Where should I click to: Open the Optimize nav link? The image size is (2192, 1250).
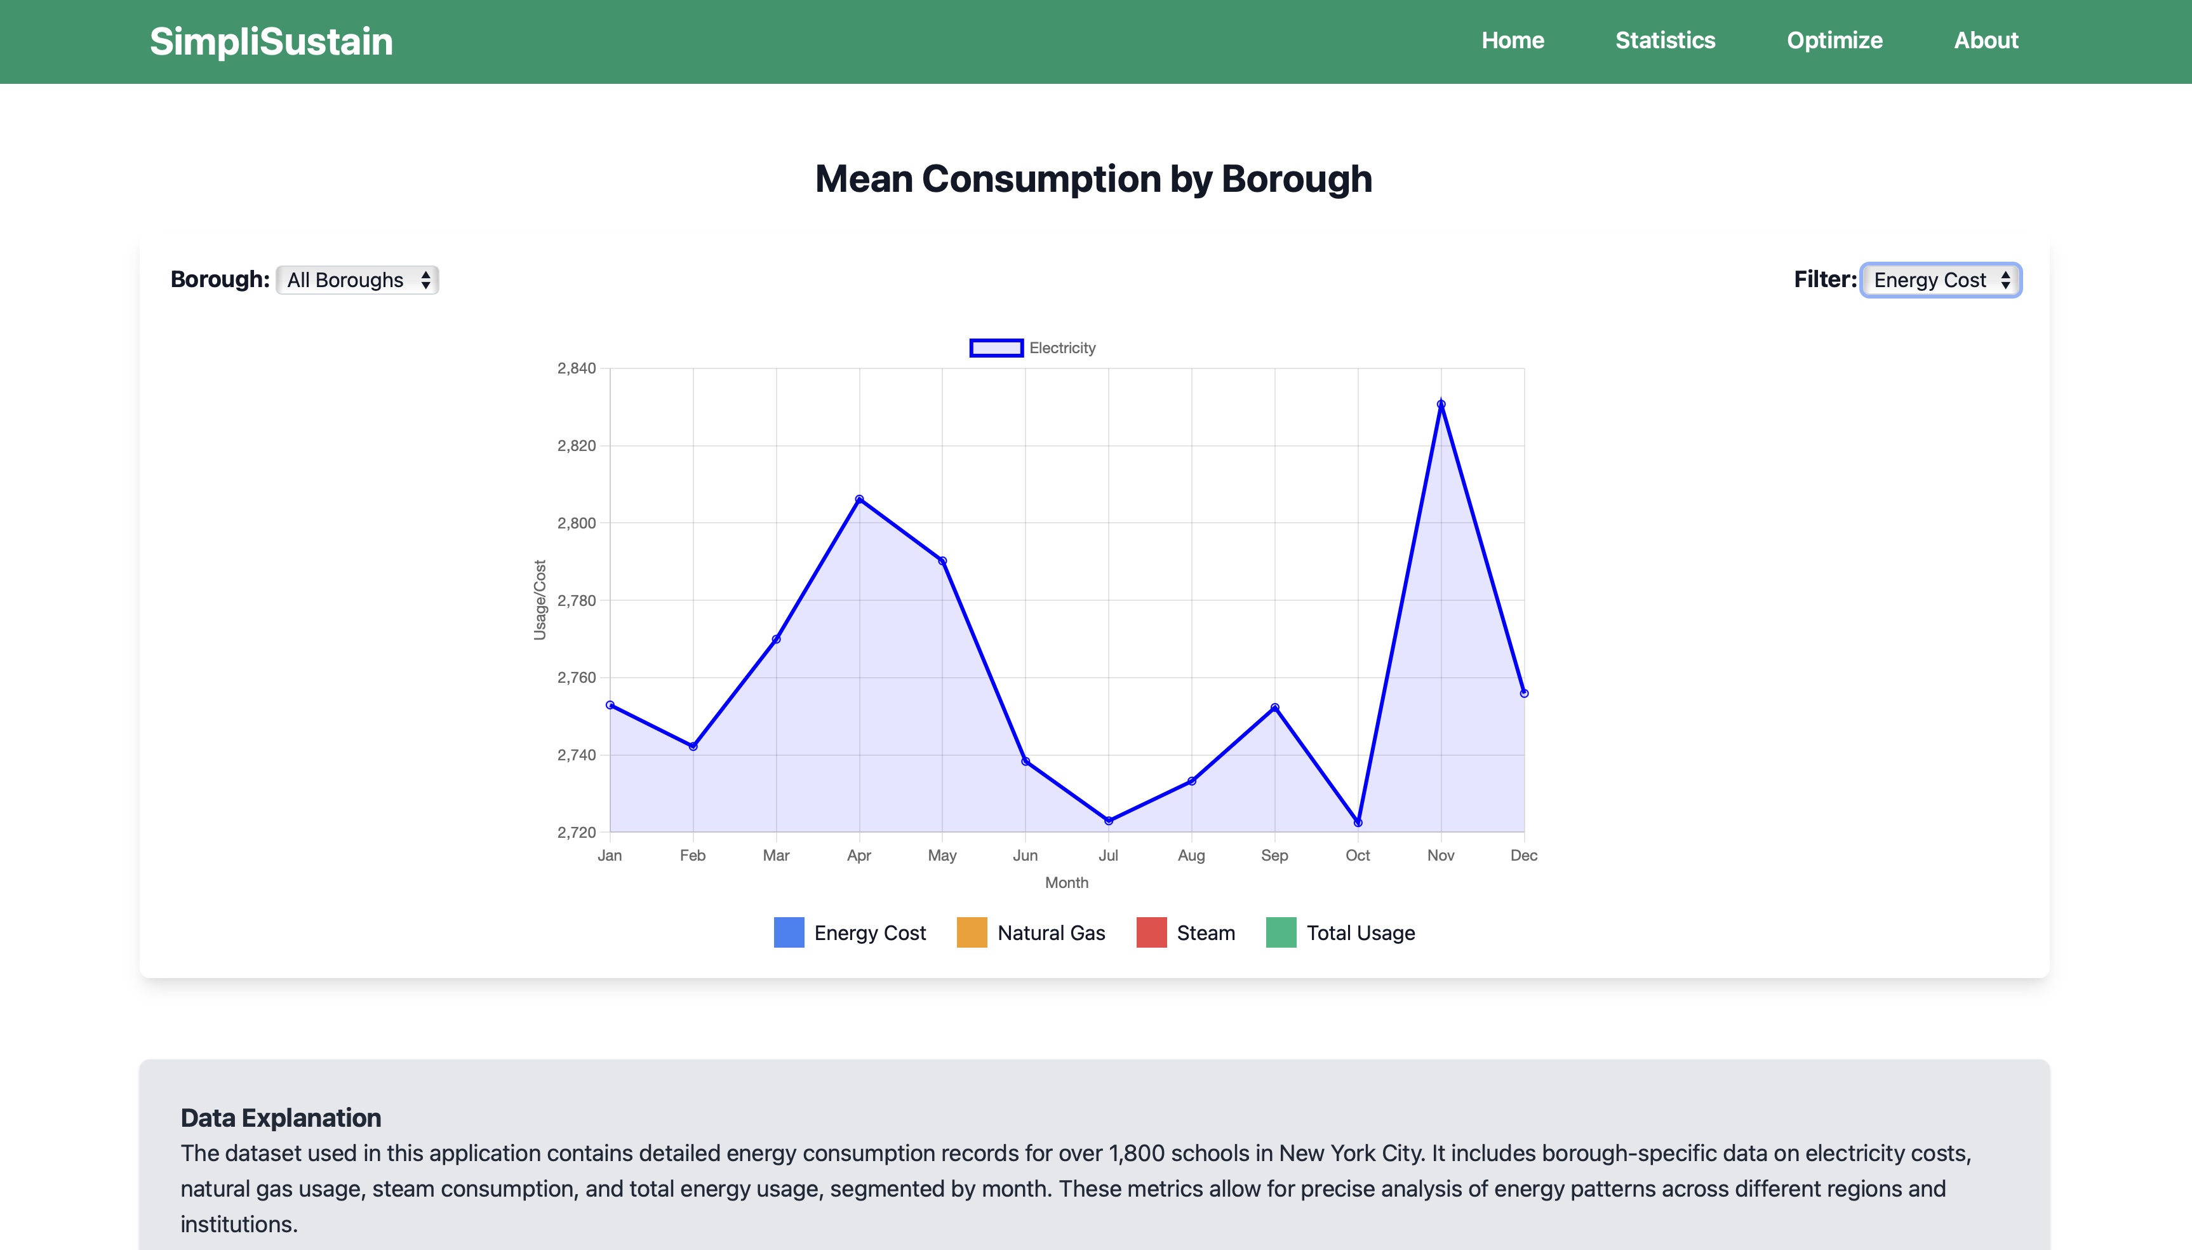(x=1834, y=41)
